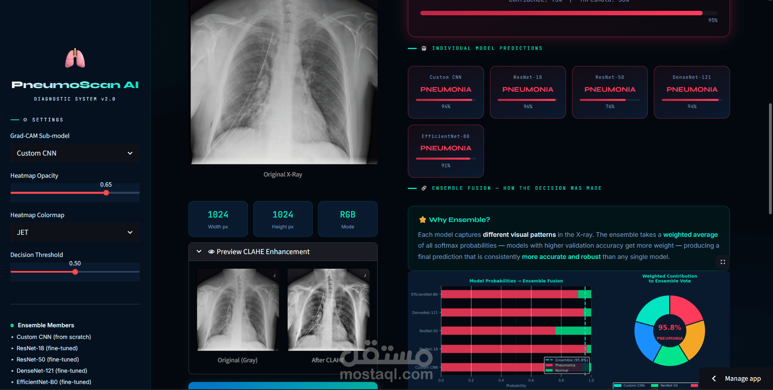Click the PneumoScan AI title text
773x390 pixels.
(x=75, y=85)
